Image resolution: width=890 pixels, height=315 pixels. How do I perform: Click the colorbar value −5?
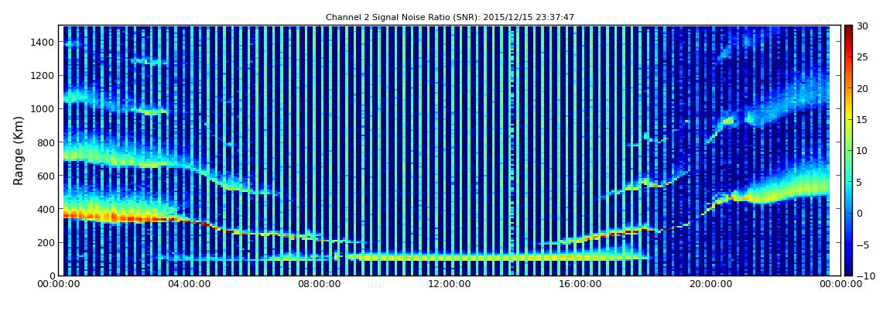click(863, 245)
